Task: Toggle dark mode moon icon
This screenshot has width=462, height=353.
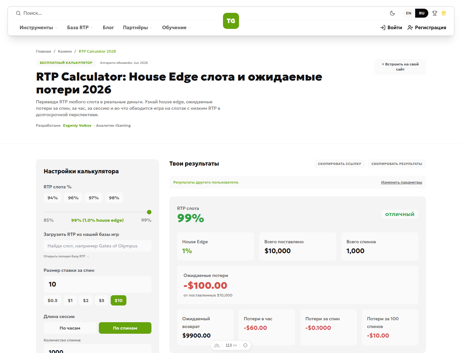Action: 392,13
